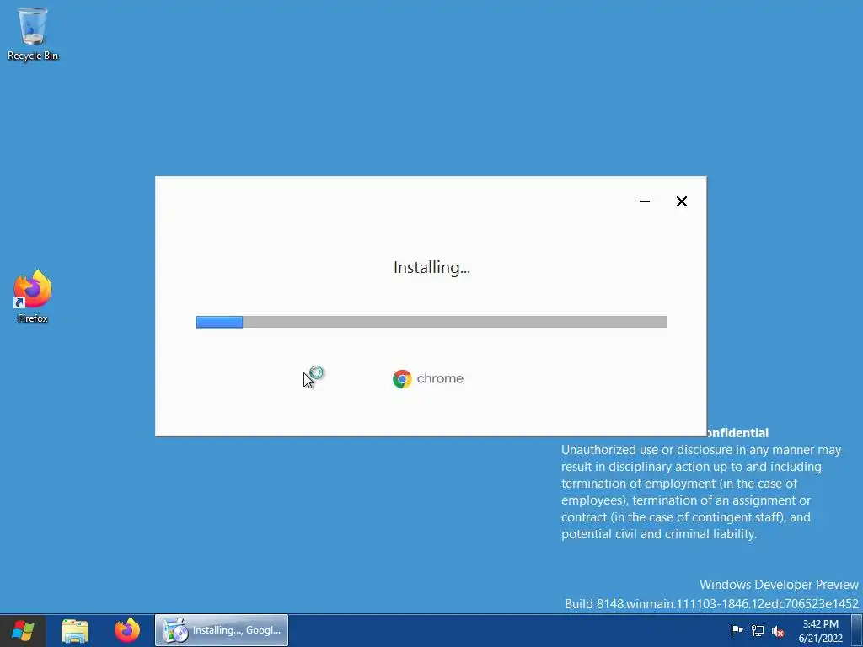Click the Show desktop strip

click(x=857, y=630)
